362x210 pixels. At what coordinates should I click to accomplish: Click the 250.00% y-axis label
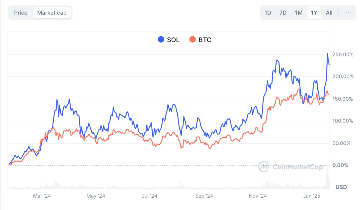pyautogui.click(x=342, y=54)
